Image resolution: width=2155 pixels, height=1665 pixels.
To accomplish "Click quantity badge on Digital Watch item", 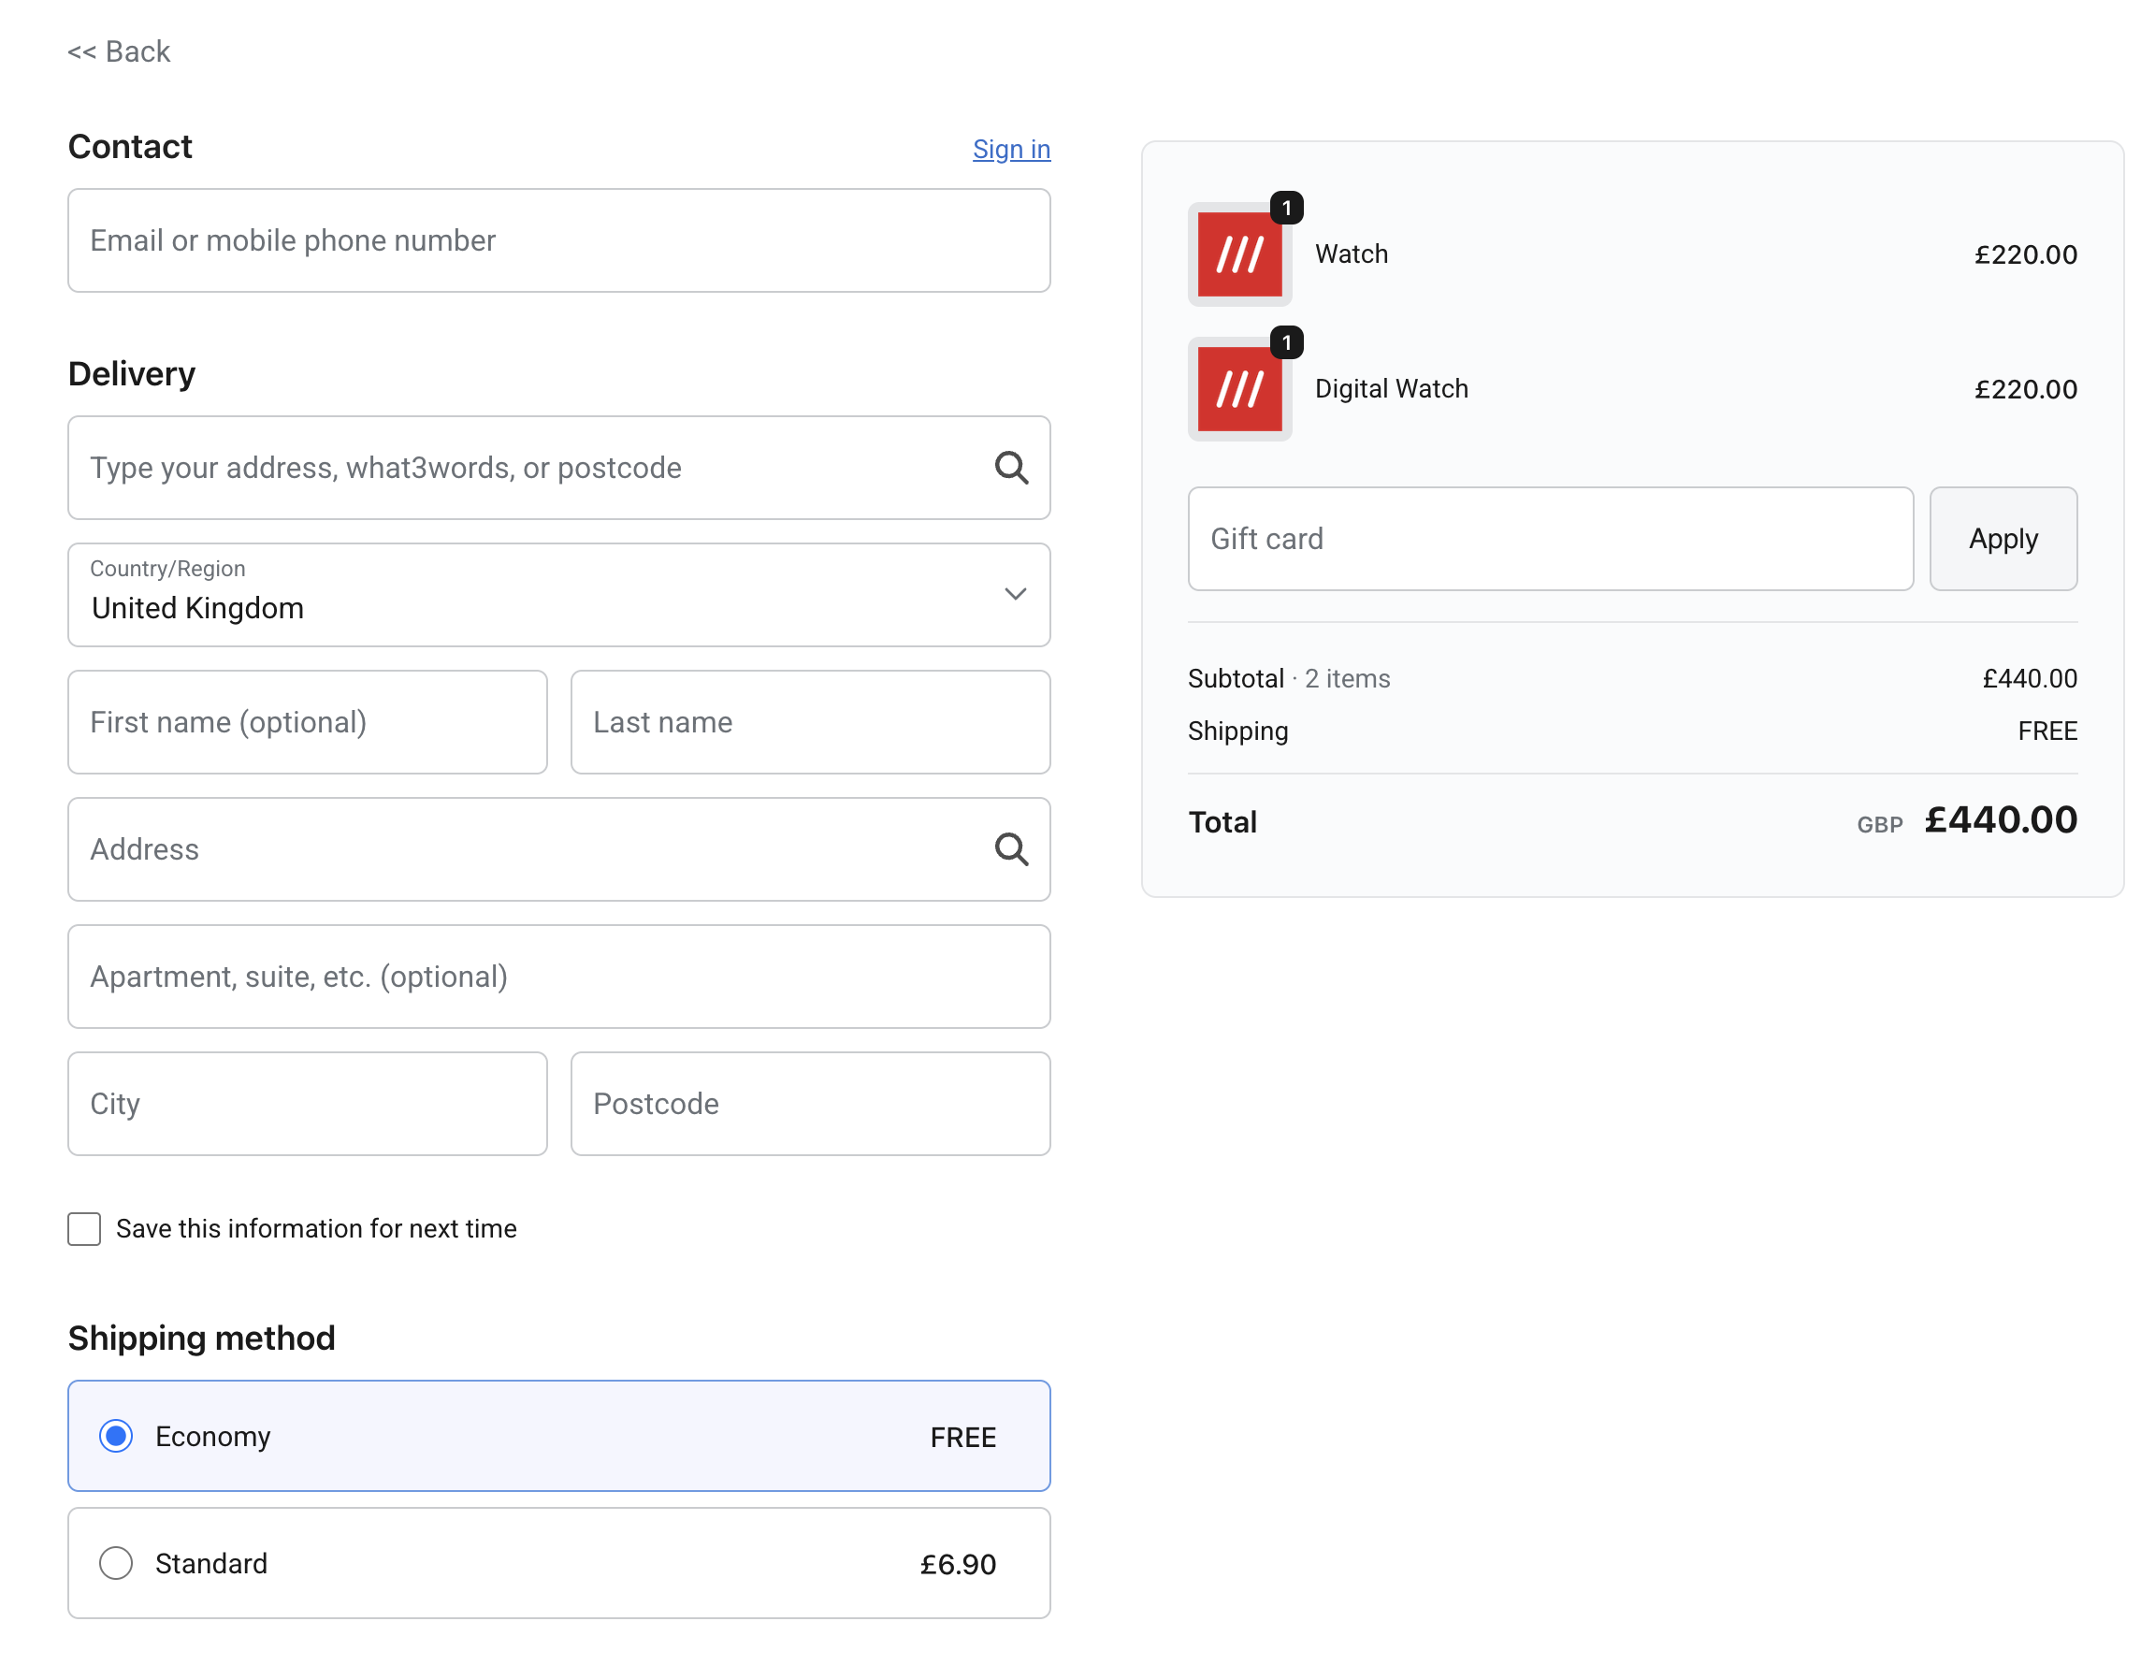I will click(x=1287, y=342).
